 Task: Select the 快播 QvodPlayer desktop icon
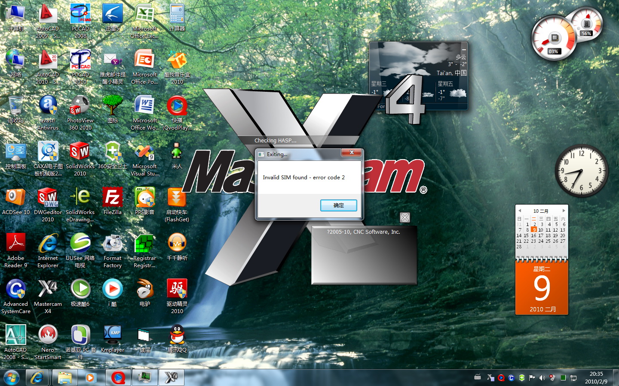[177, 113]
